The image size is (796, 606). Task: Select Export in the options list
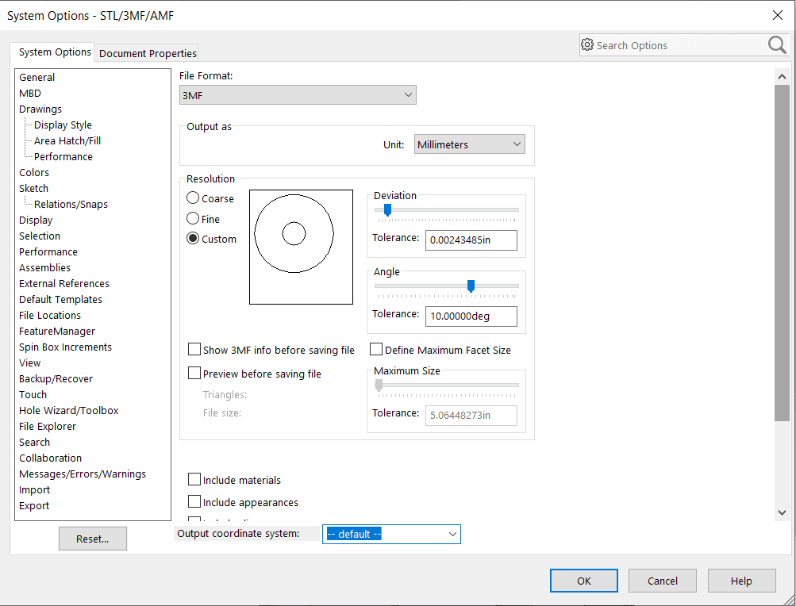(34, 505)
